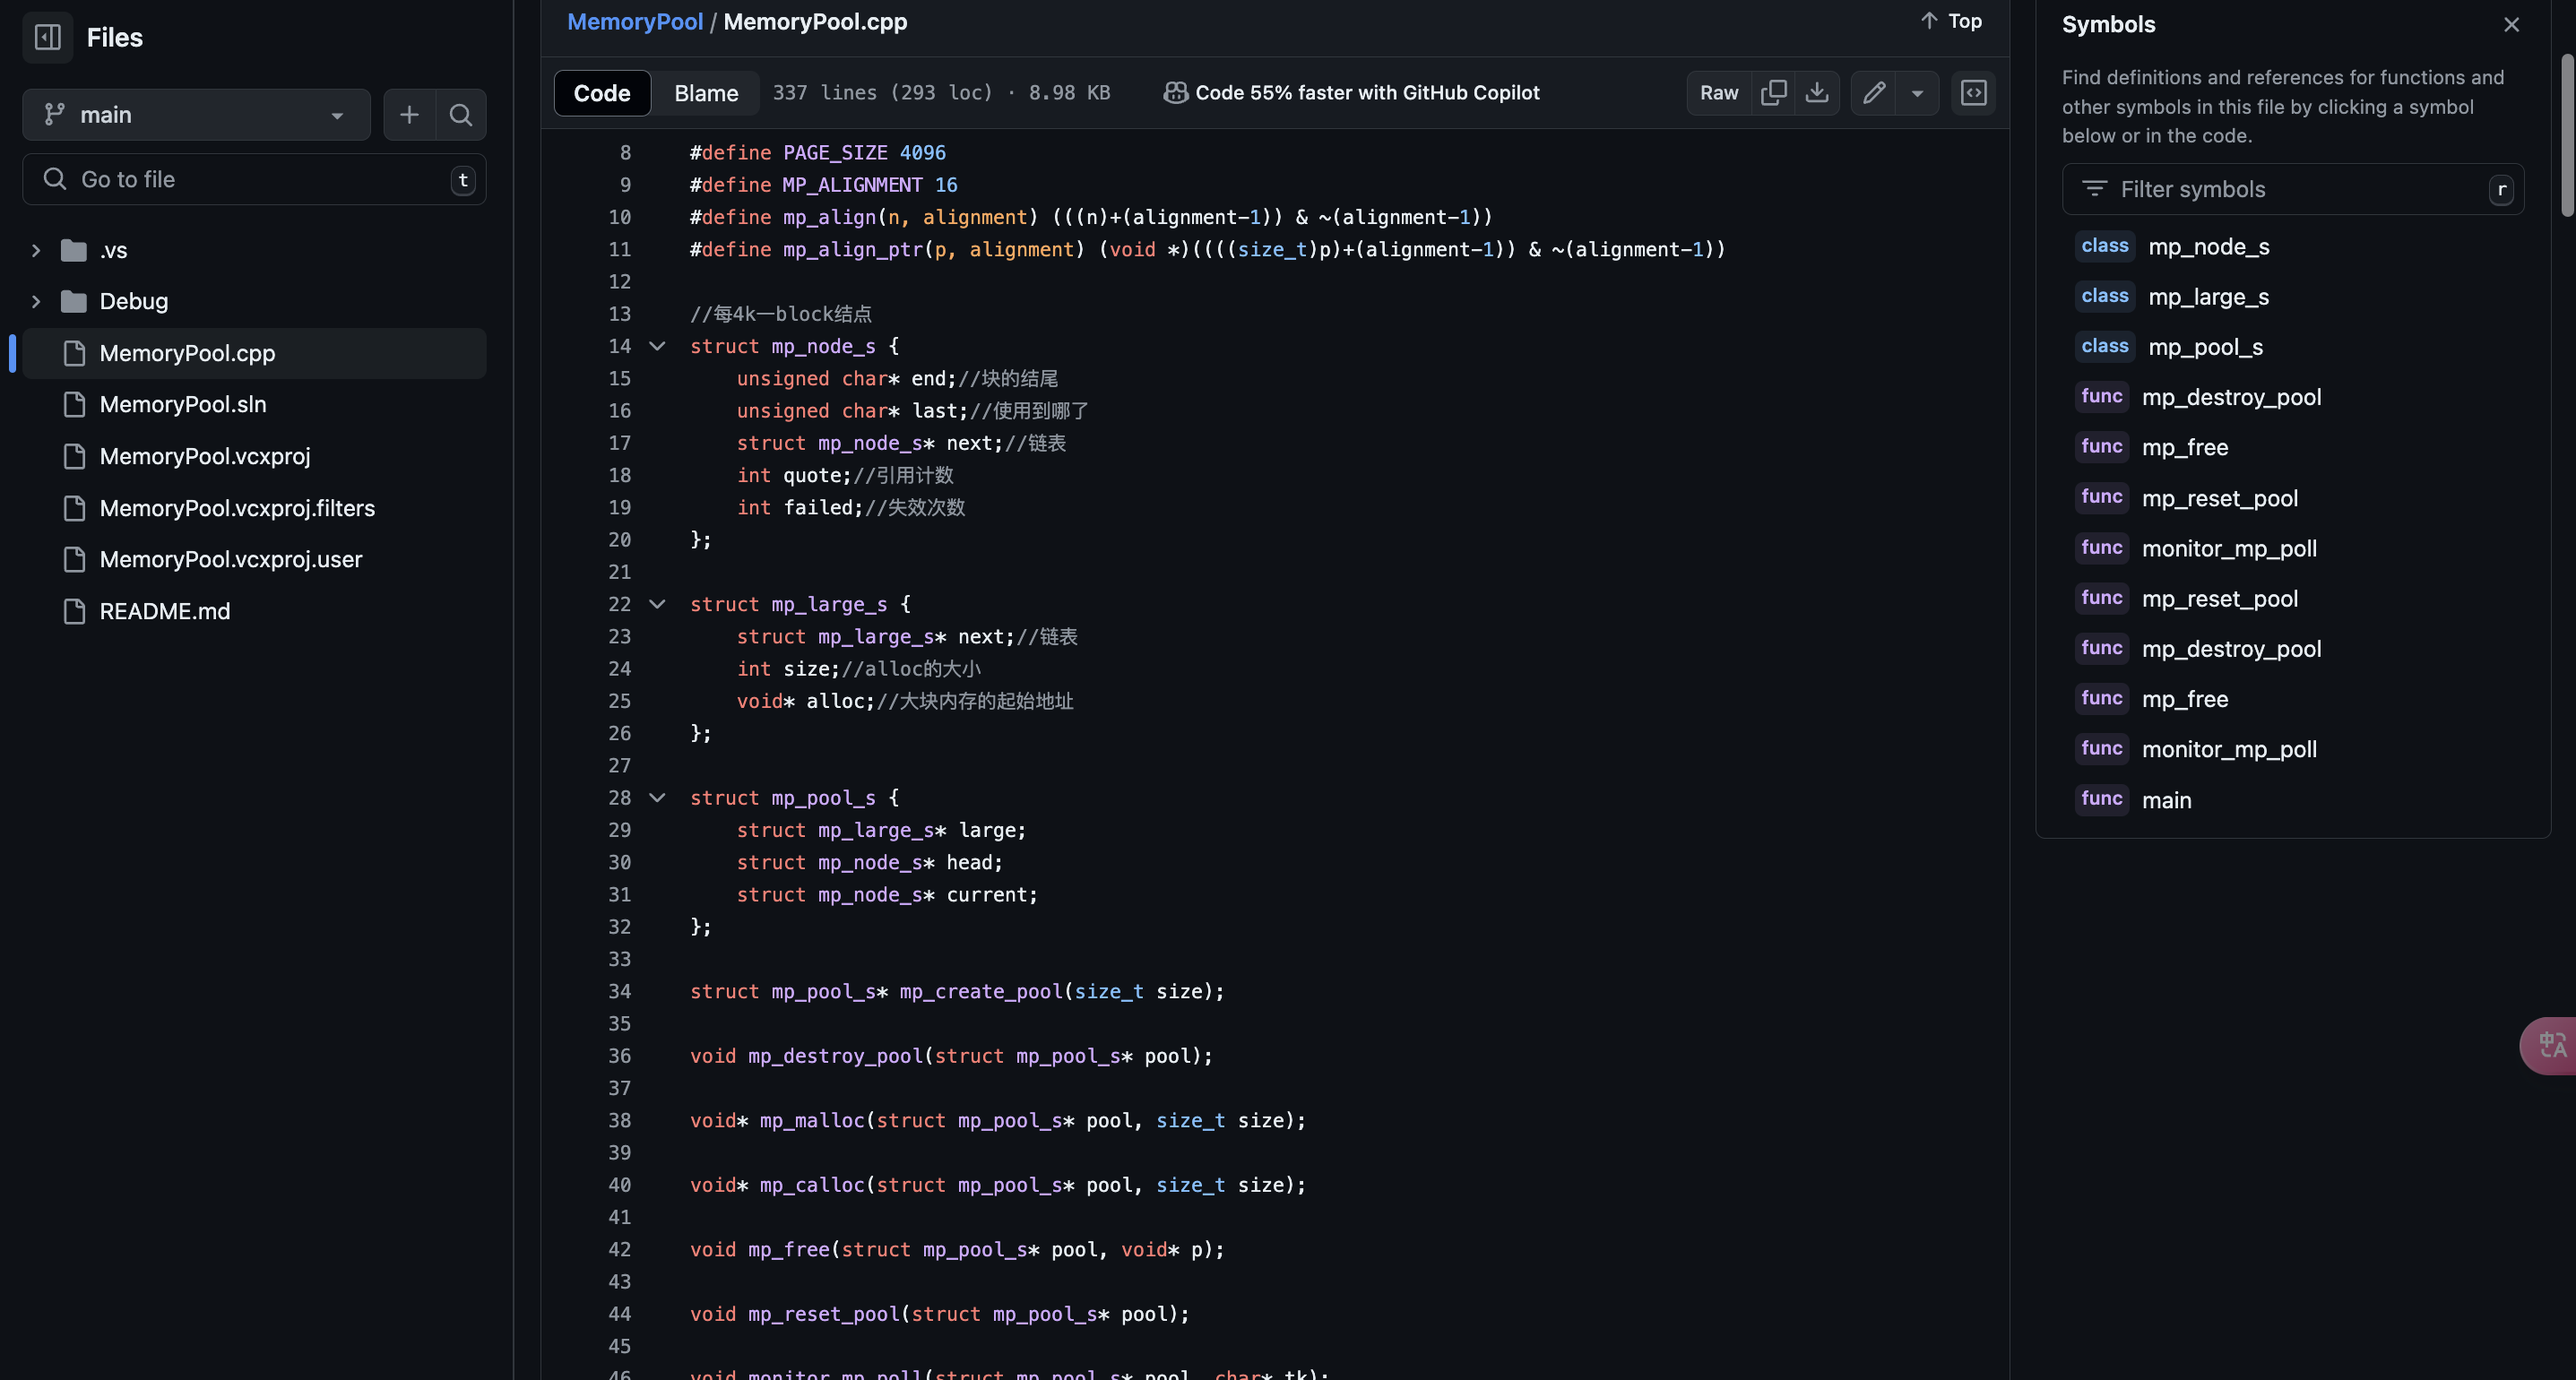Click the translate floating widget icon
This screenshot has height=1380, width=2576.
[2551, 1045]
